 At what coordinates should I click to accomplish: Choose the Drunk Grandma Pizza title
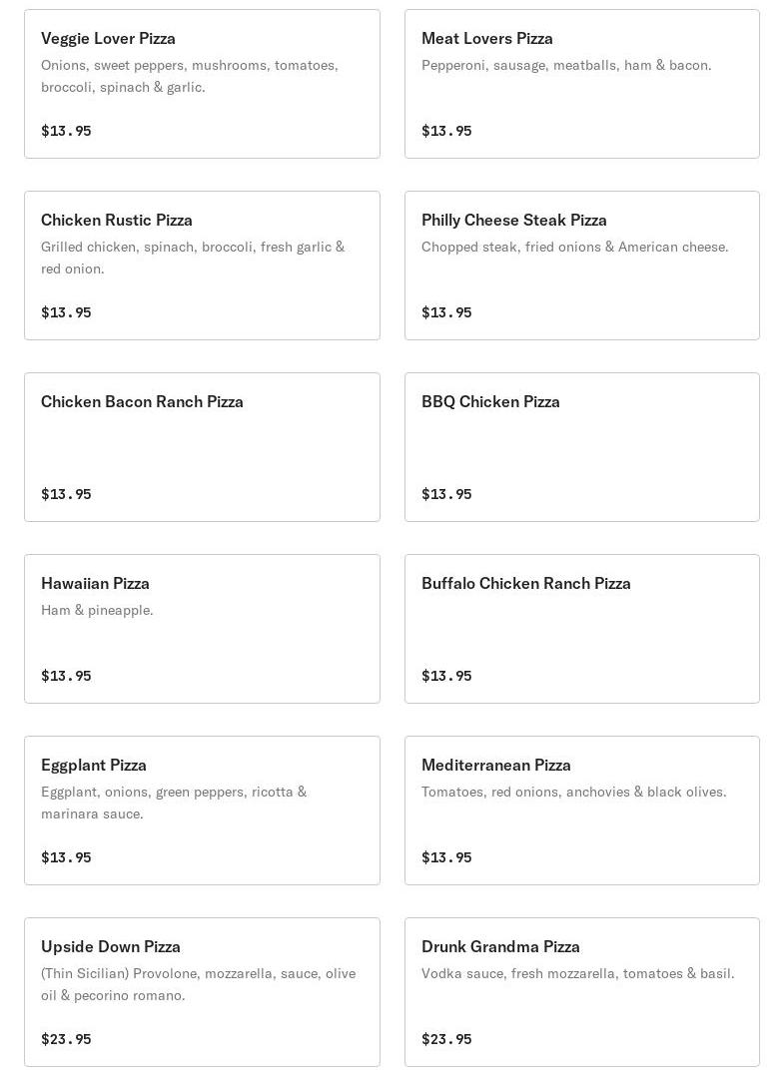click(500, 947)
